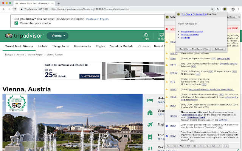Open the Chrome profile avatar icon
Image resolution: width=242 pixels, height=151 pixels.
click(233, 9)
